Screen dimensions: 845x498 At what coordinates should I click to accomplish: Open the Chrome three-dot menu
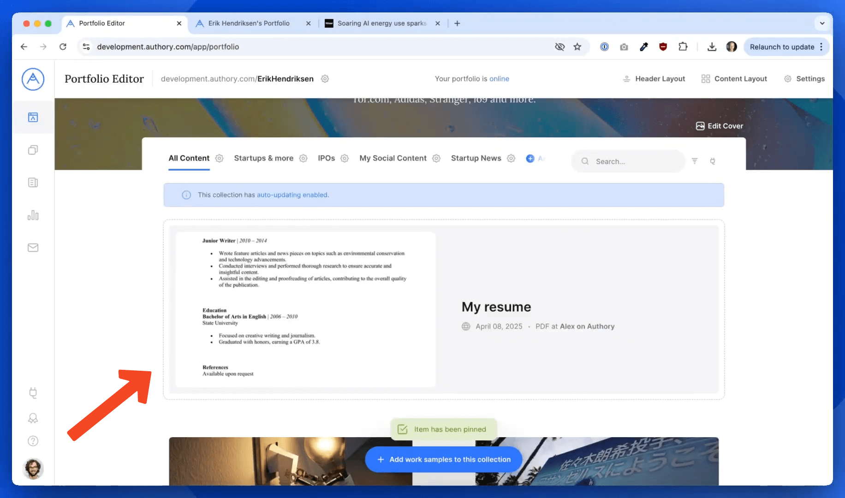coord(821,47)
